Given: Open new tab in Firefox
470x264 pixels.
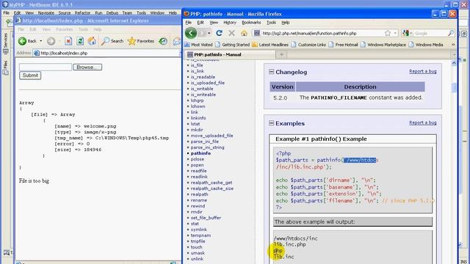Looking at the screenshot, I should [281, 54].
